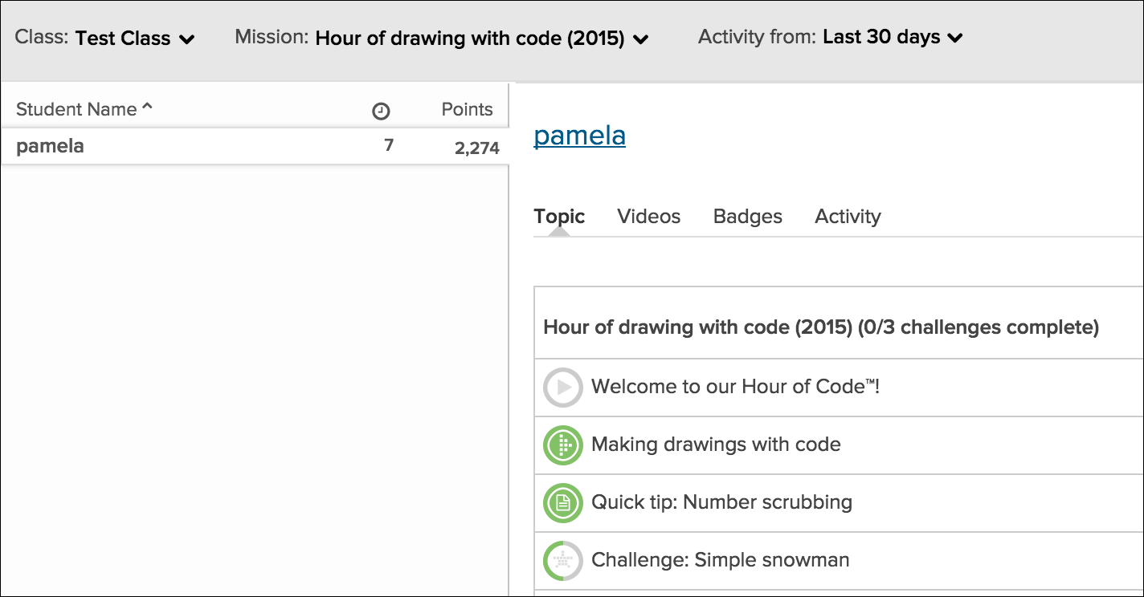Click the "Quick tip: Number scrubbing" lesson entry
This screenshot has width=1144, height=597.
(721, 503)
